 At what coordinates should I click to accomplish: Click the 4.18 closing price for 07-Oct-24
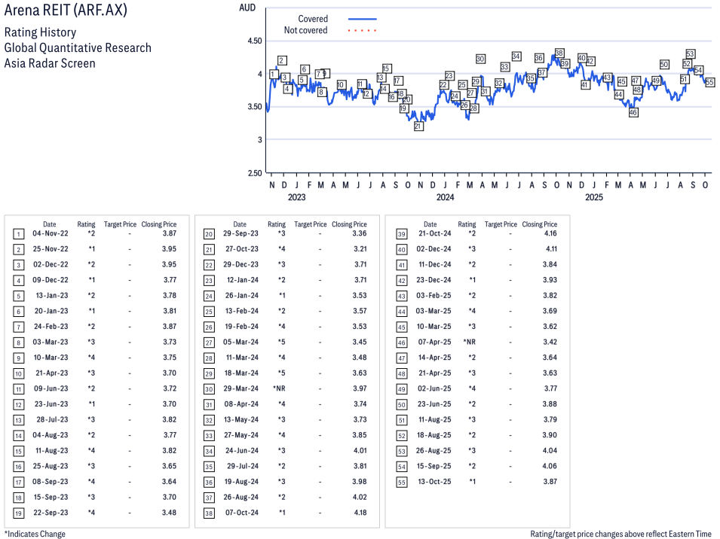point(360,513)
